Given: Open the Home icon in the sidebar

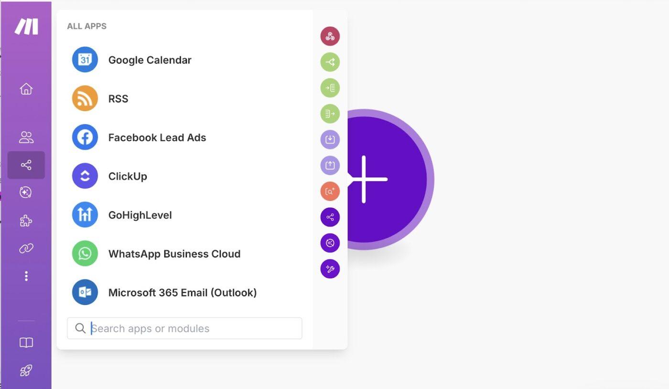Looking at the screenshot, I should pos(26,89).
